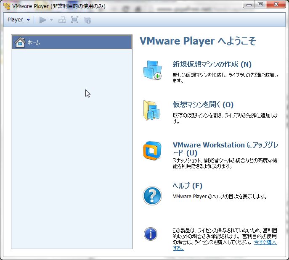Expand the power options arrow beside play
Image resolution: width=289 pixels, height=260 pixels.
(52, 20)
